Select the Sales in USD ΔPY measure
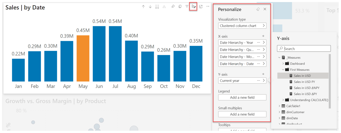Viewport: 341px width, 133px height. (x=303, y=94)
